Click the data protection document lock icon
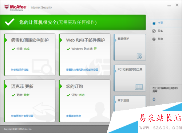Screen dimensions: 182x133 (139, 56)
